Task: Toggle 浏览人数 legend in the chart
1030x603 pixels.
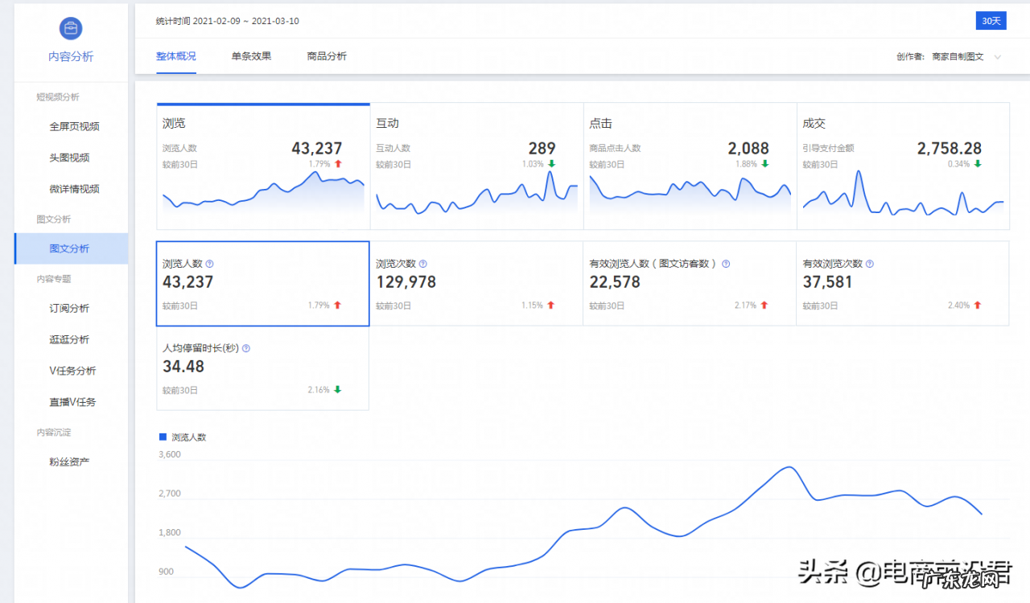Action: pyautogui.click(x=183, y=437)
